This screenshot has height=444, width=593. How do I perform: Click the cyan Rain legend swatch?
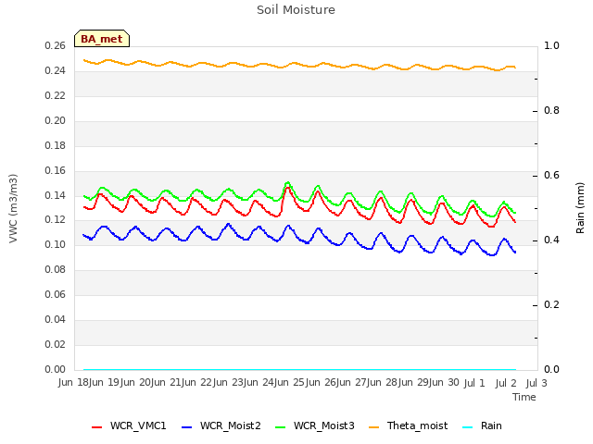pyautogui.click(x=467, y=427)
